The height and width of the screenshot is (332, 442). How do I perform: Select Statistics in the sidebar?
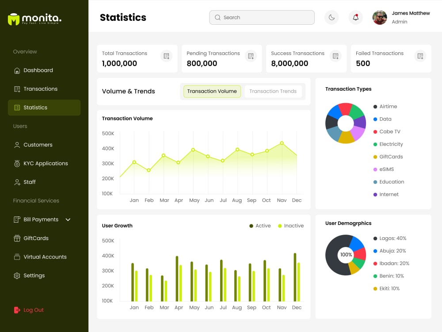44,108
